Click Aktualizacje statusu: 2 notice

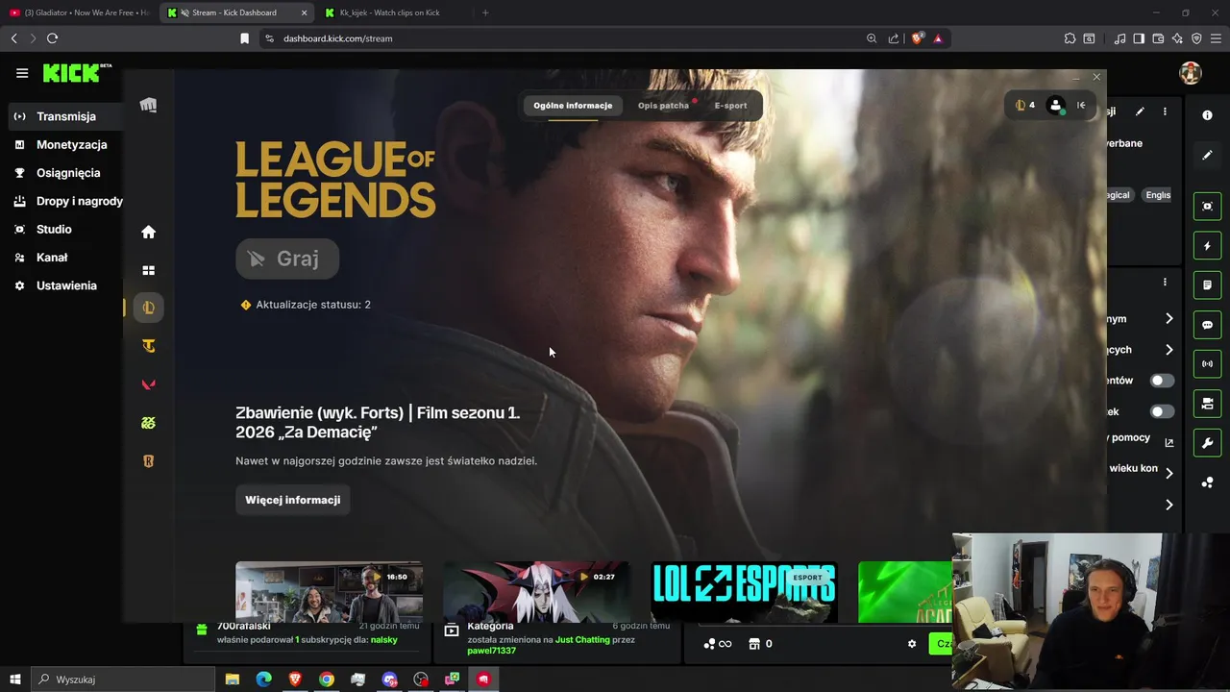point(306,305)
